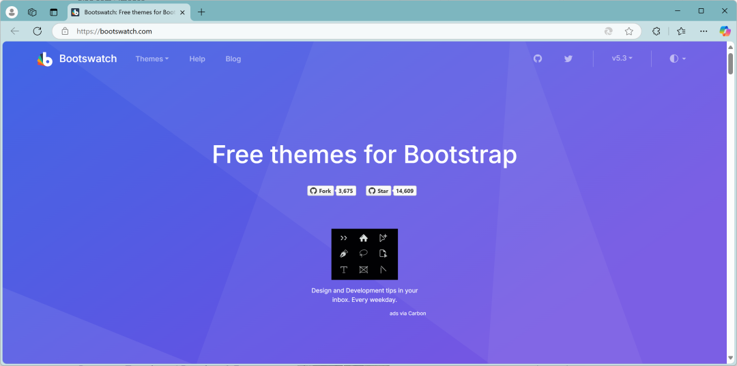Open the GitHub icon in navbar

538,59
